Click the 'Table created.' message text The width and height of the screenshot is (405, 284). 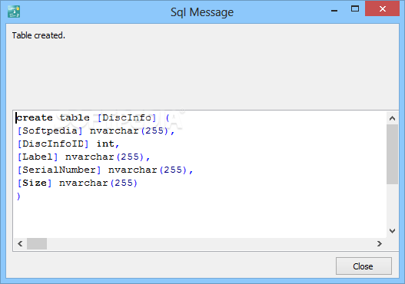click(x=38, y=35)
